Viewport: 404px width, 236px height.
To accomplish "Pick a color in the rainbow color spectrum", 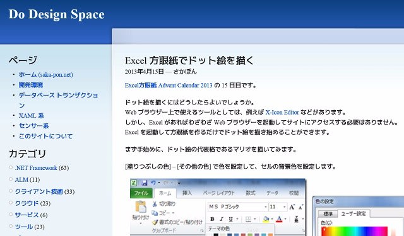I will pos(355,231).
